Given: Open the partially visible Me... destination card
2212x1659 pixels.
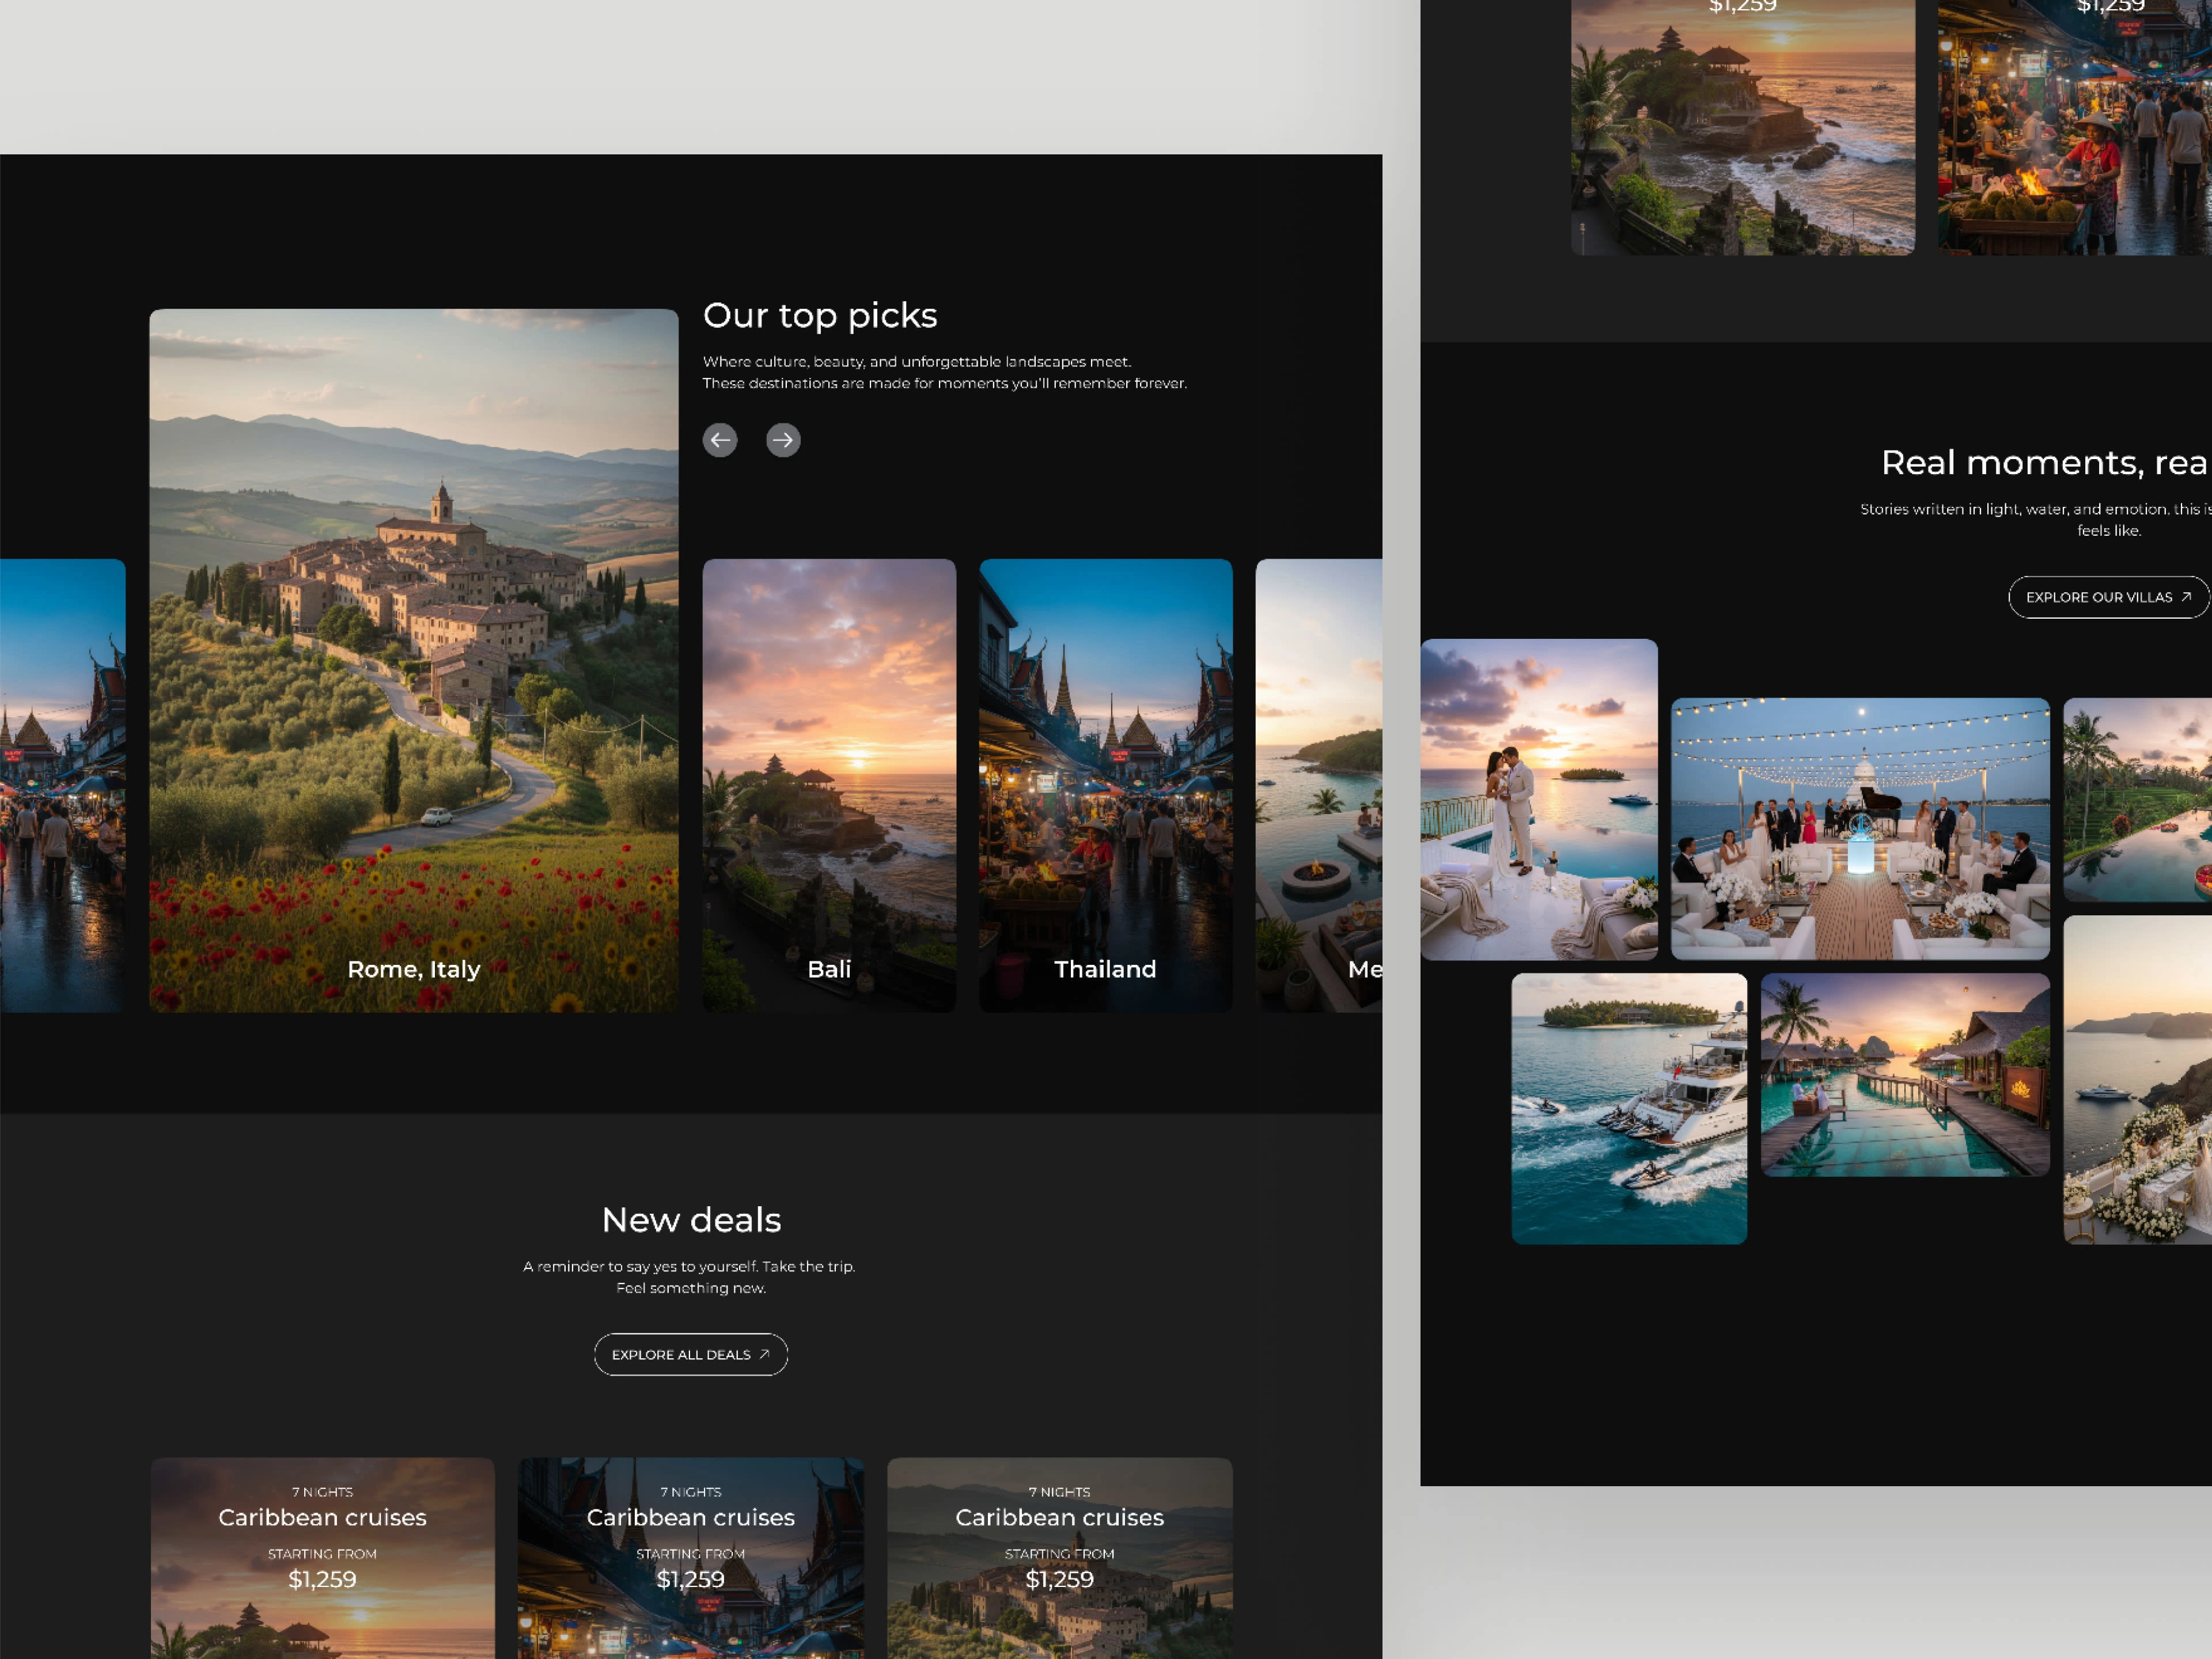Looking at the screenshot, I should point(1320,785).
